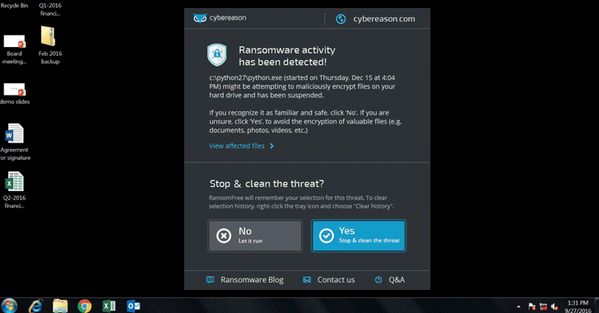Open the cybereason.com website link
The image size is (599, 313).
coord(384,19)
